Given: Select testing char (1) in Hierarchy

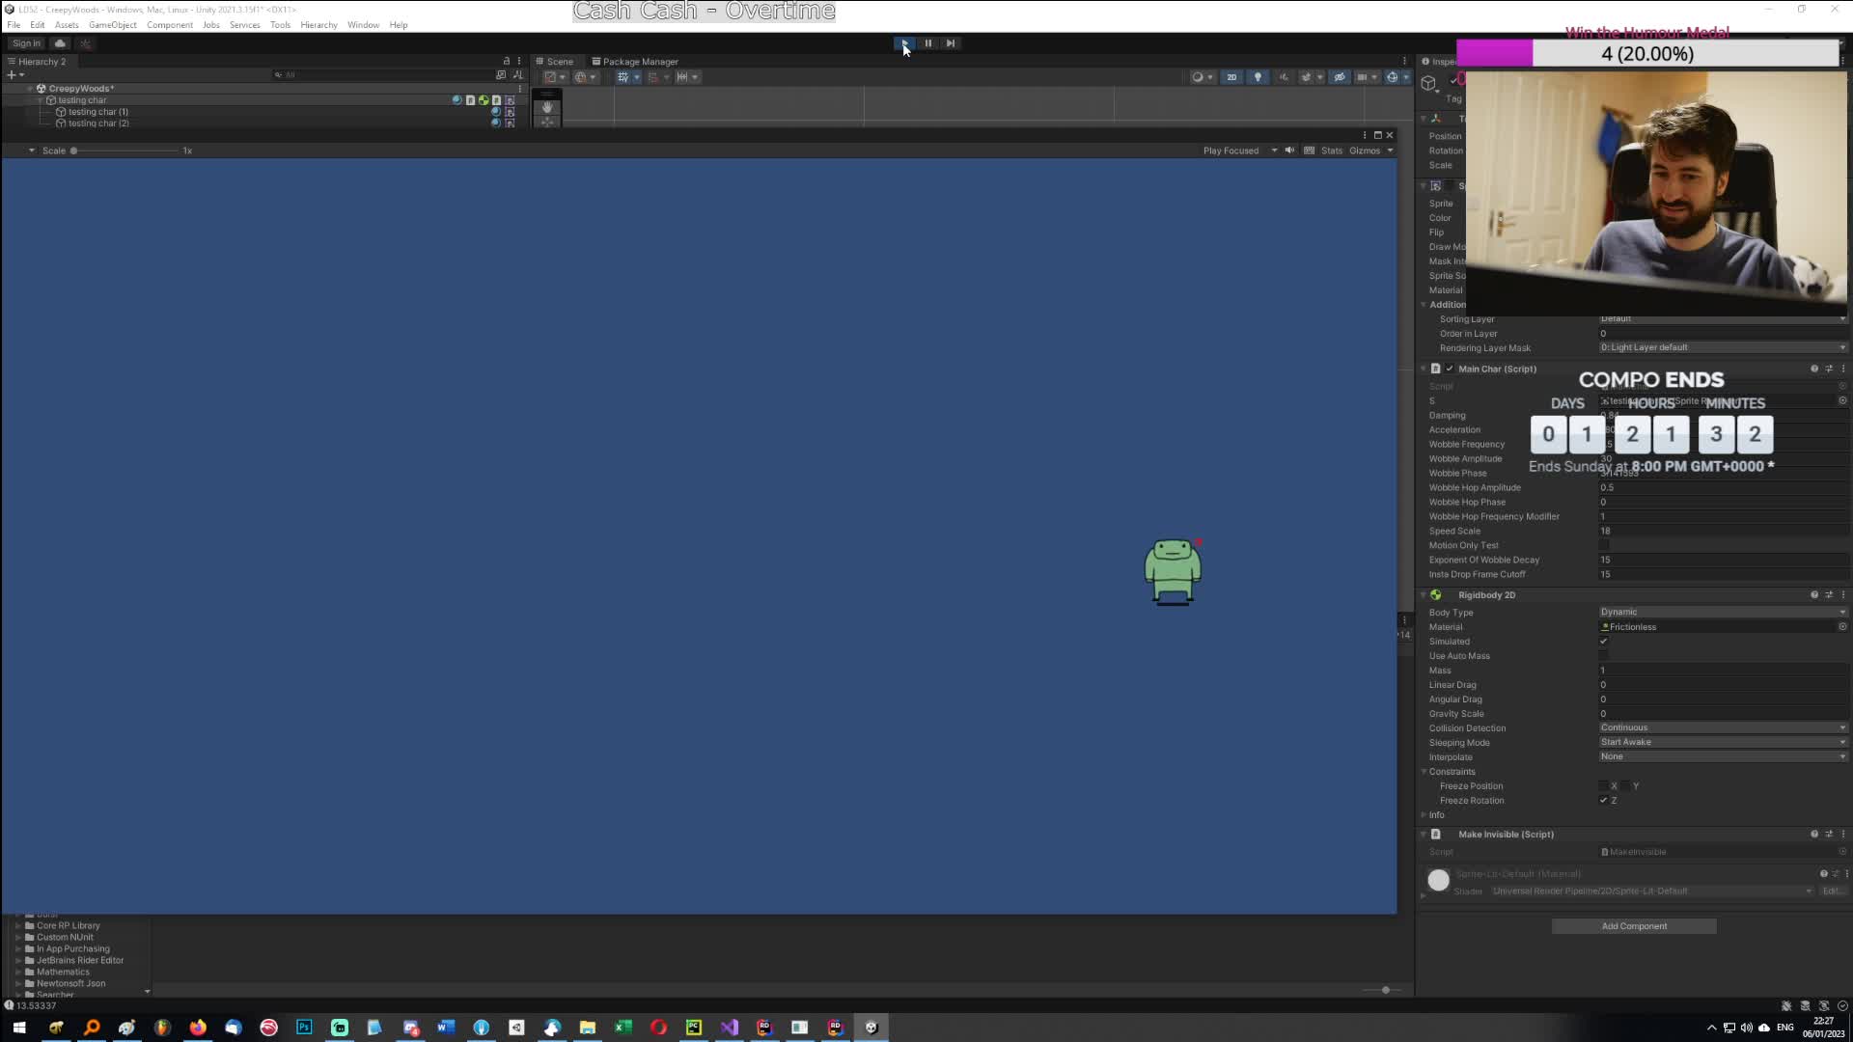Looking at the screenshot, I should point(97,112).
